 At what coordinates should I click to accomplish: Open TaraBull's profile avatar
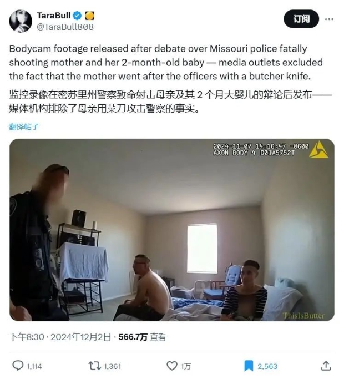pos(21,21)
